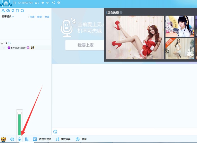Open the font style icon in chat input
The width and height of the screenshot is (197, 143).
[x=55, y=132]
